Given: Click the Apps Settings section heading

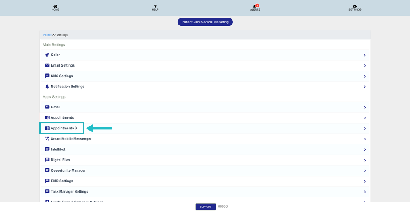Looking at the screenshot, I should click(x=54, y=97).
